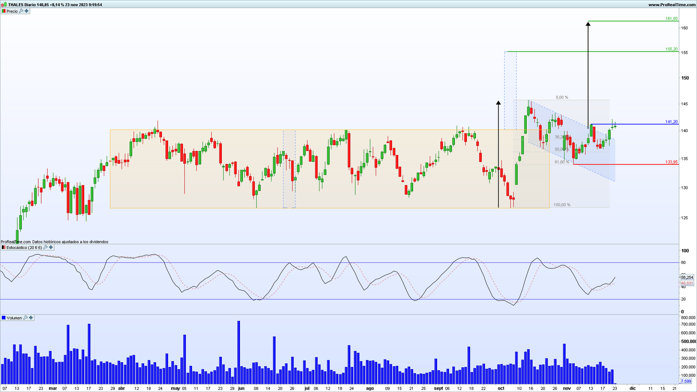Open the www.ProRealTime.com link
This screenshot has width=697, height=392.
[x=672, y=5]
